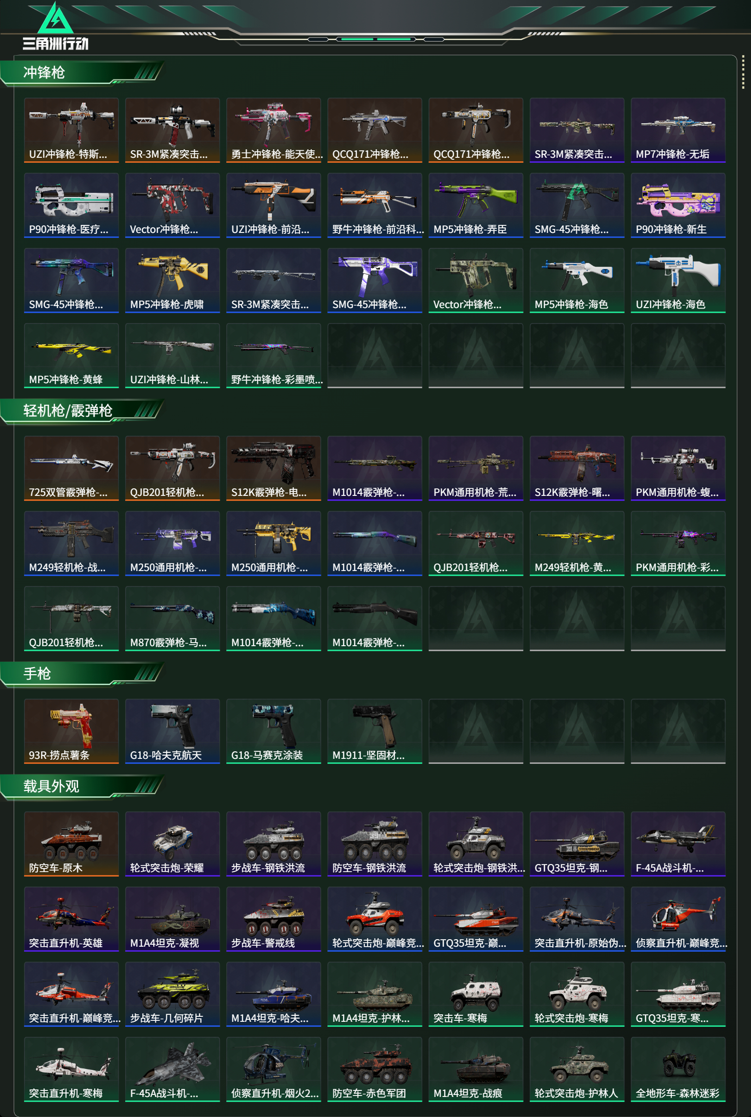Open the P90冲锋枪-新生 skin
Screen dimensions: 751x1117
(x=678, y=205)
